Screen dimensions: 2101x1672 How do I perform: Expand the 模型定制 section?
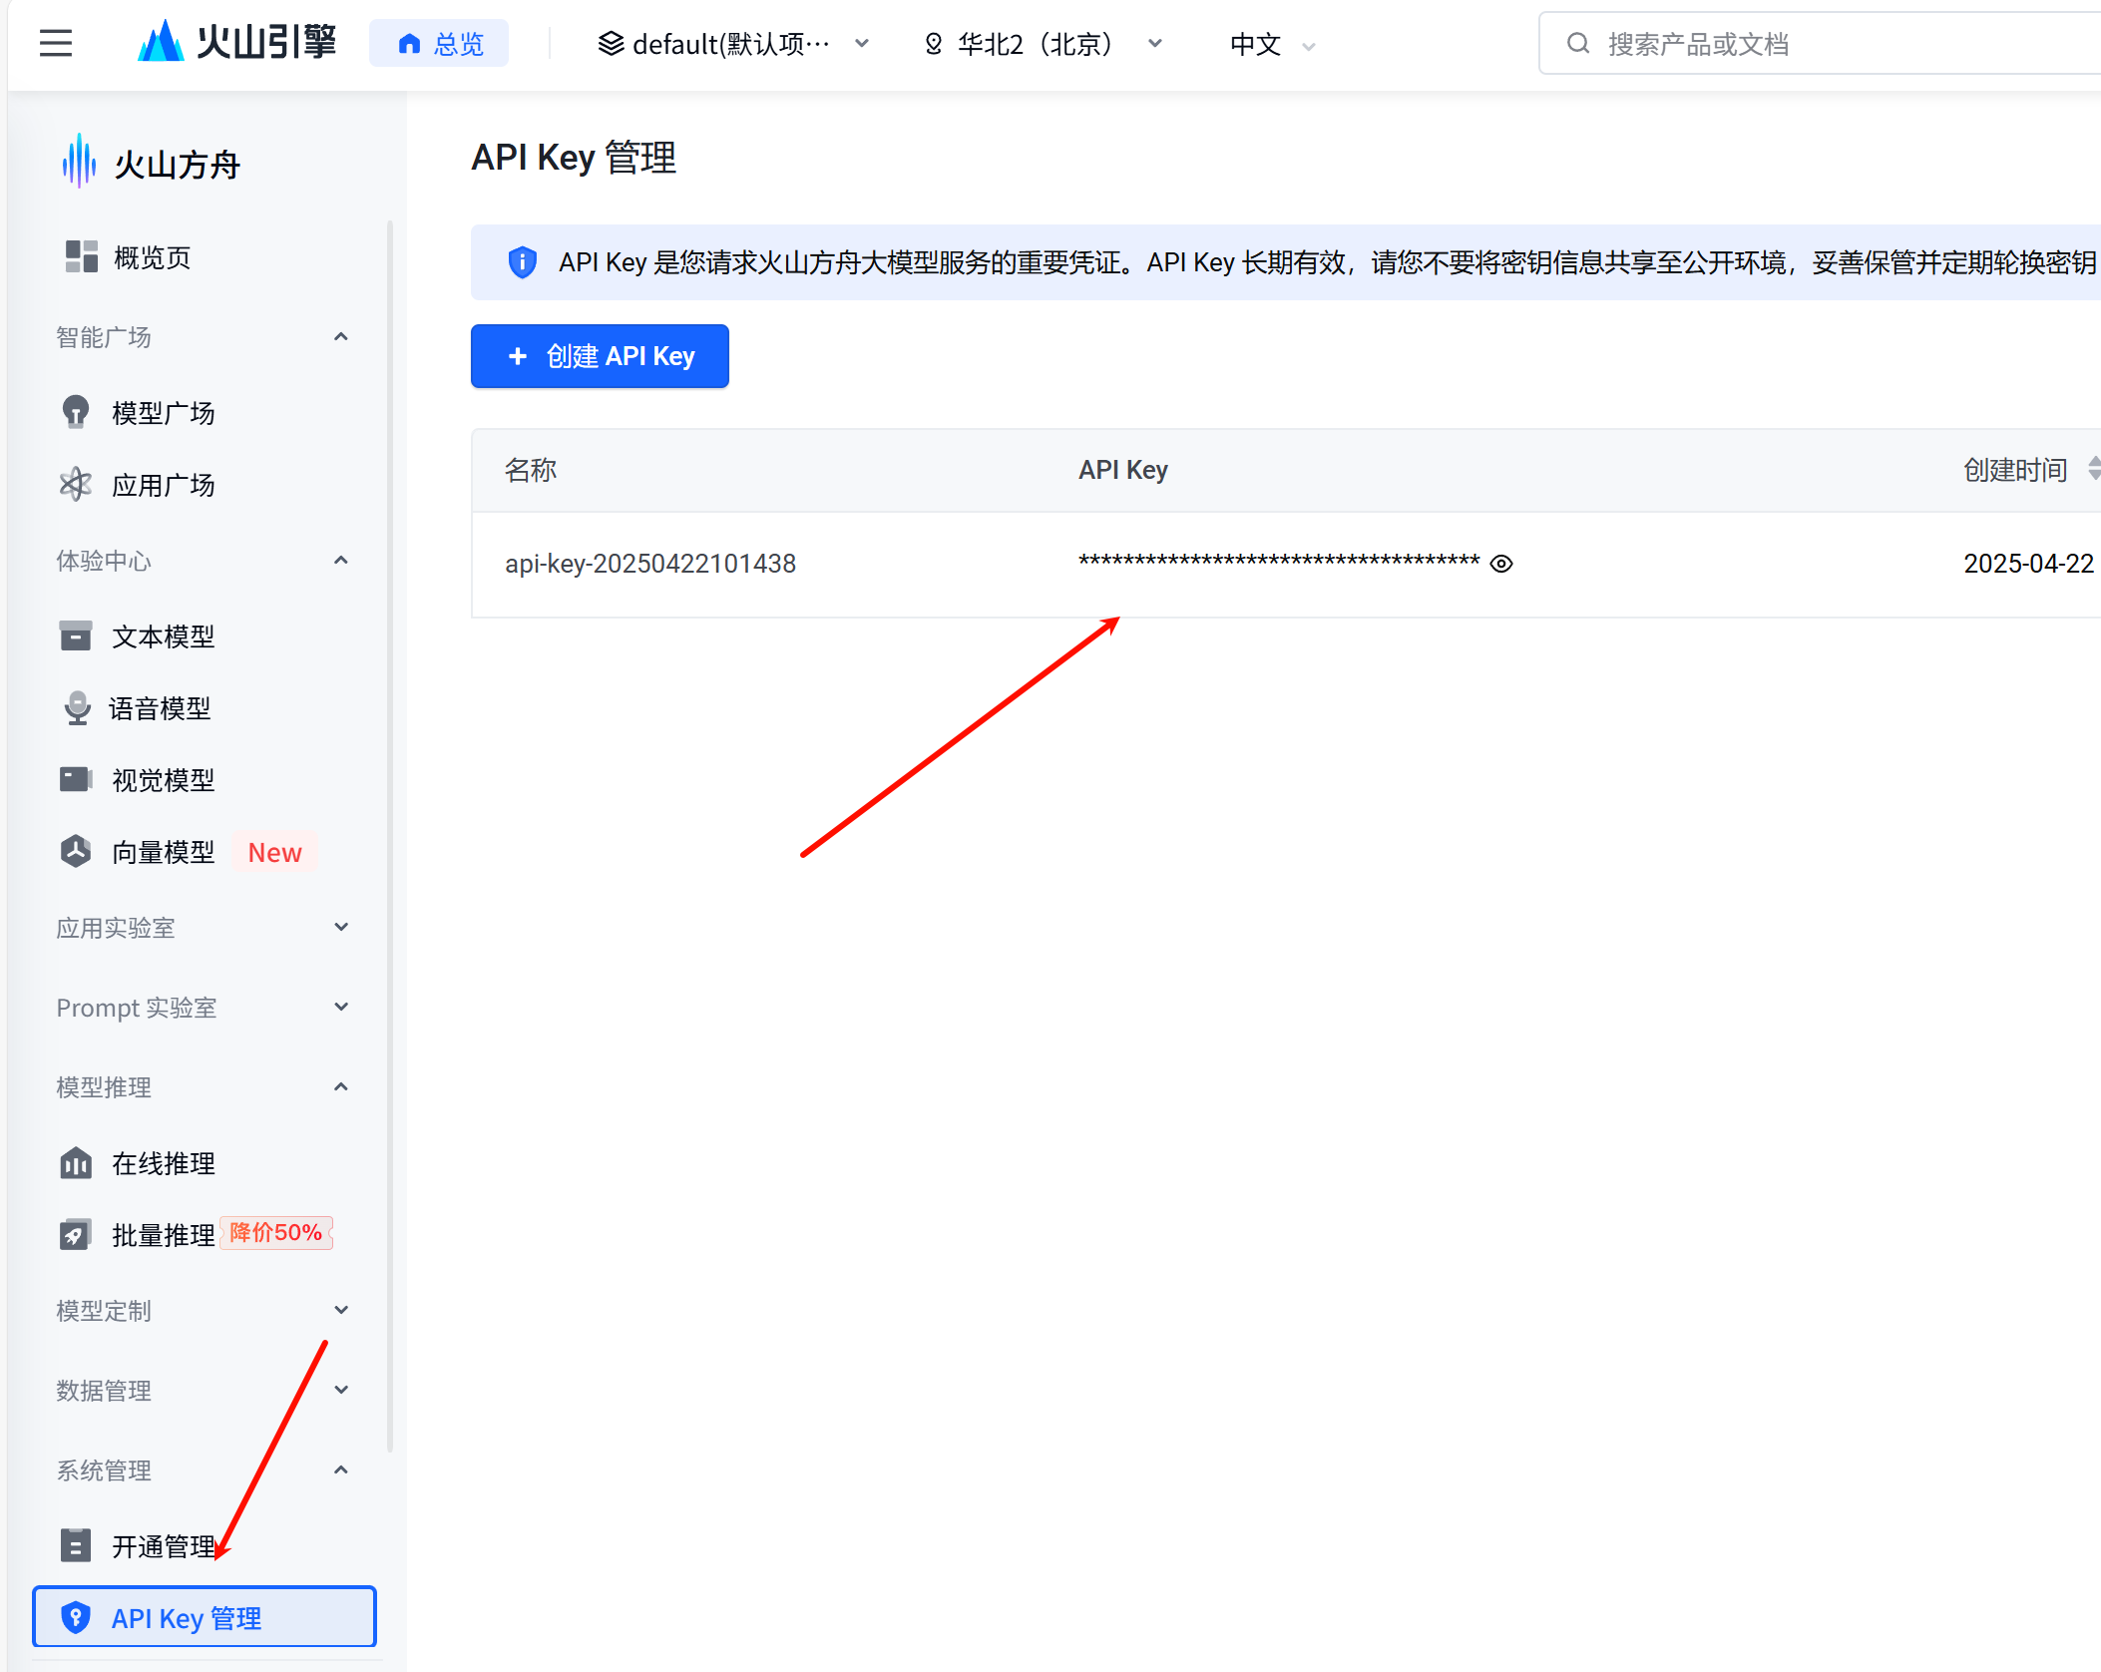[x=340, y=1311]
